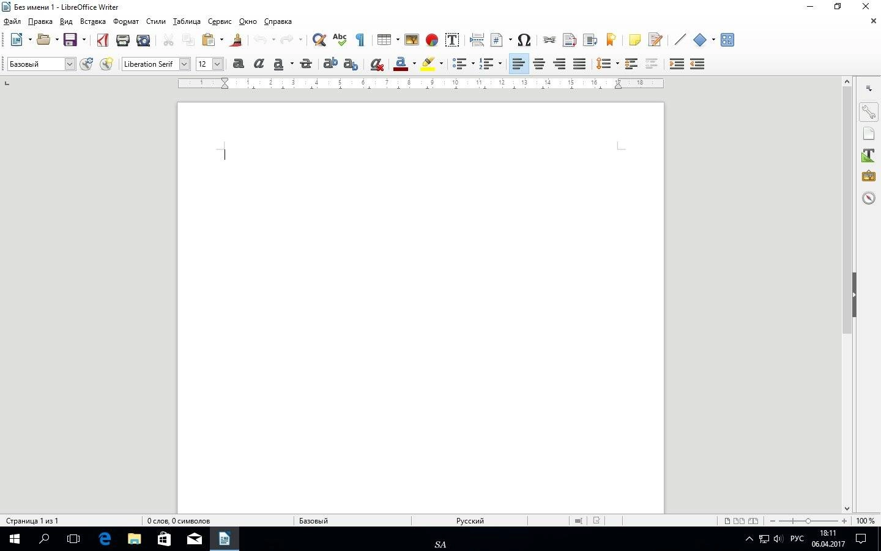
Task: Insert an endnote
Action: pos(590,40)
